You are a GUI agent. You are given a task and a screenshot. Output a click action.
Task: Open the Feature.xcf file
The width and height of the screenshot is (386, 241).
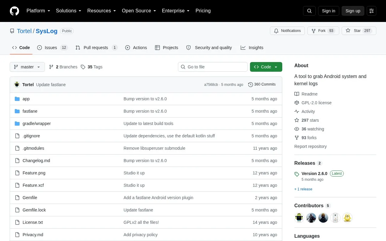pyautogui.click(x=33, y=185)
